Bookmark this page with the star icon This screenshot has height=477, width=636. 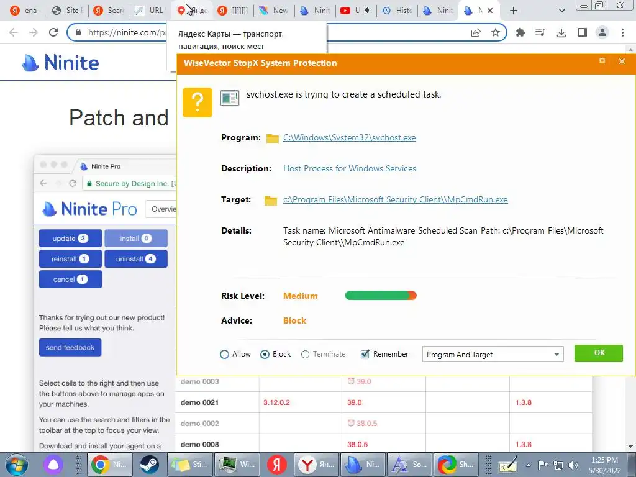(x=495, y=32)
